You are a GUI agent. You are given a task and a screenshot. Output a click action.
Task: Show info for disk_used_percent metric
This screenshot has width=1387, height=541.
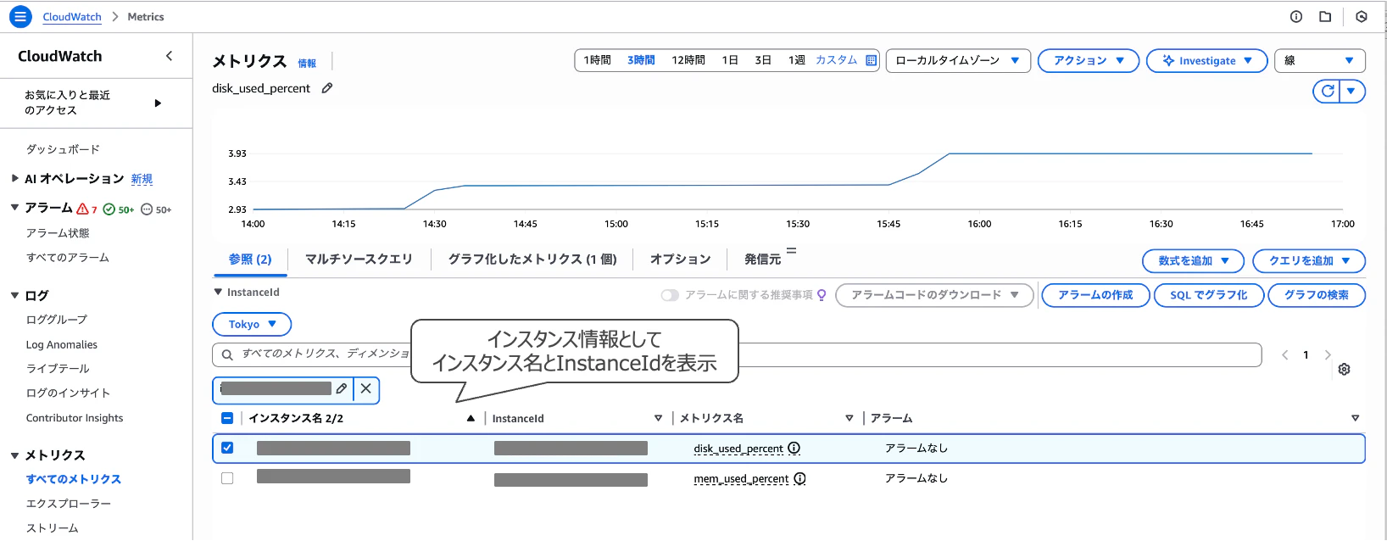pyautogui.click(x=794, y=448)
